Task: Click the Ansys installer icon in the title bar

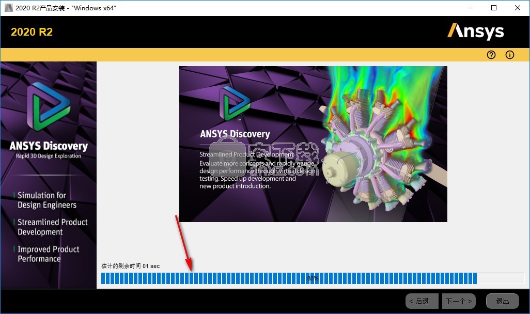Action: pyautogui.click(x=8, y=8)
